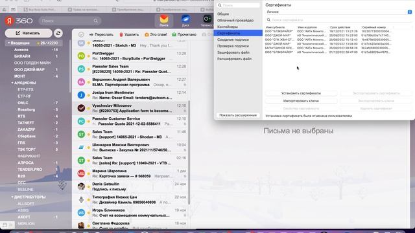
Task: Click the Марина Шаропина avatar
Action: 81,173
